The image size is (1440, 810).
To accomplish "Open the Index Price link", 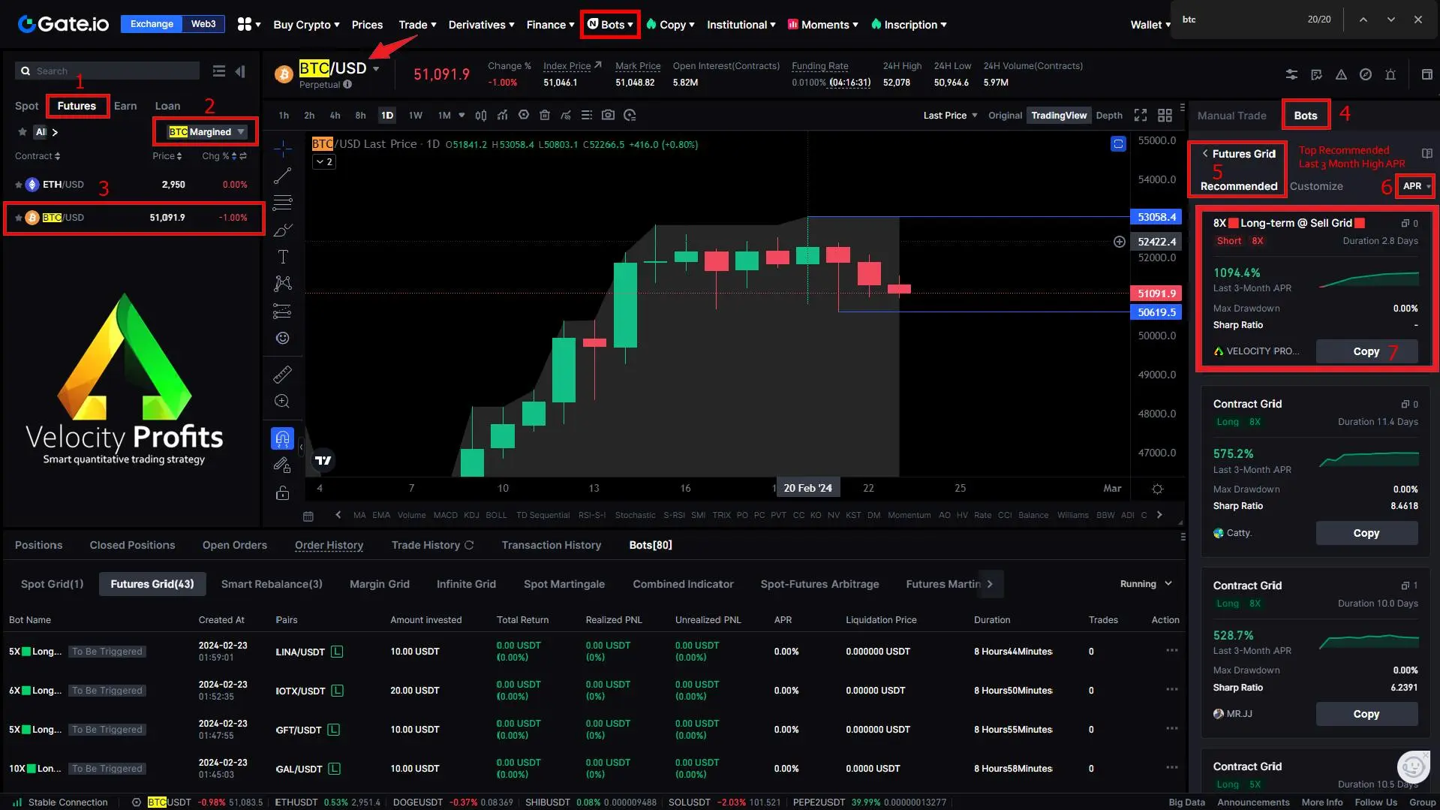I will (x=572, y=66).
